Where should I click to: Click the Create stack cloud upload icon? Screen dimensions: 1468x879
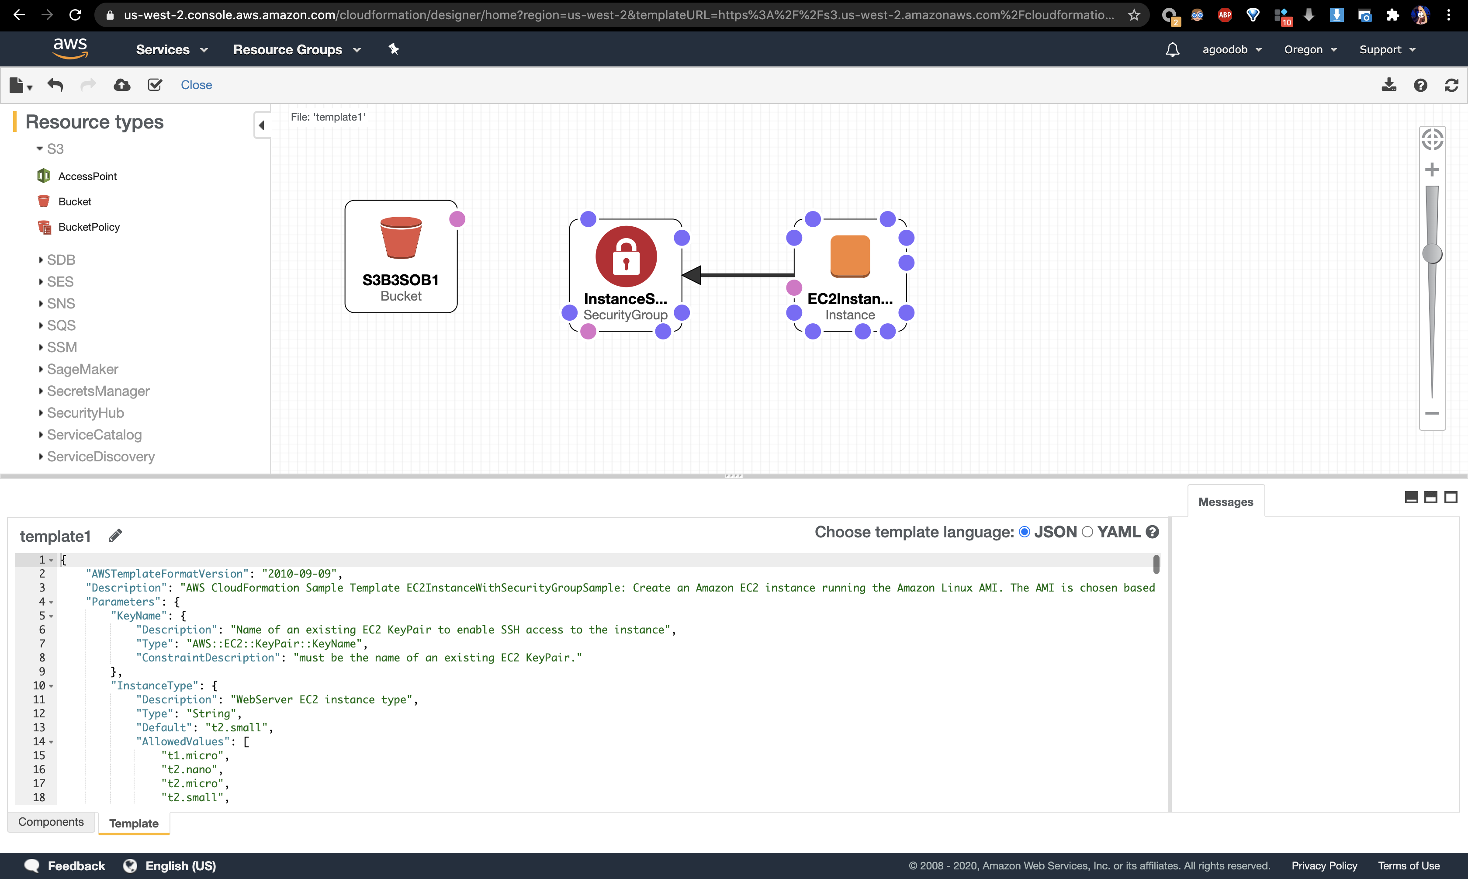click(x=122, y=85)
